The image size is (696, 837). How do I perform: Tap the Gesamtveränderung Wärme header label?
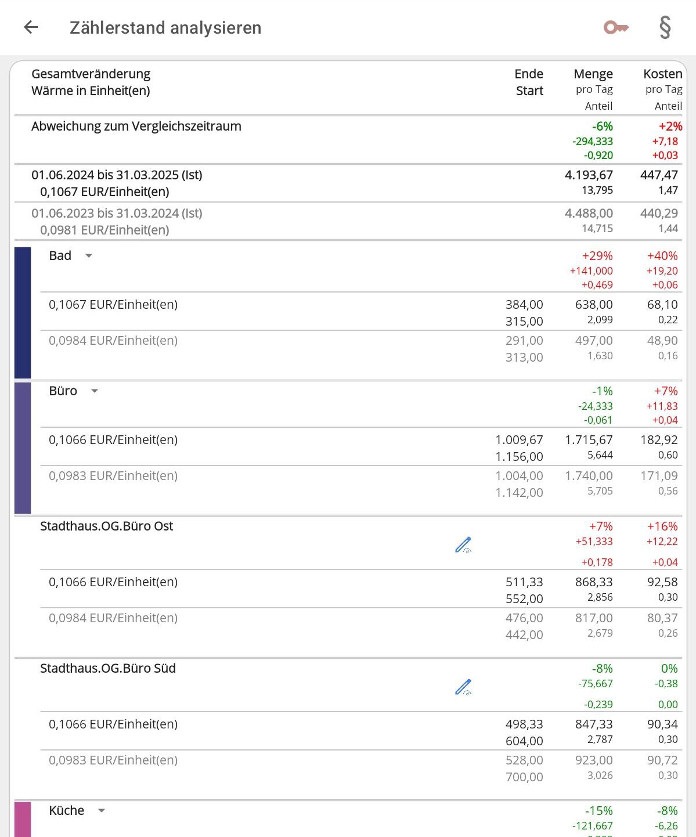click(91, 82)
